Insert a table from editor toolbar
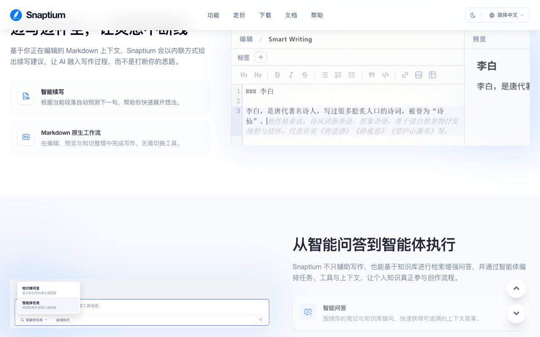 (x=432, y=75)
